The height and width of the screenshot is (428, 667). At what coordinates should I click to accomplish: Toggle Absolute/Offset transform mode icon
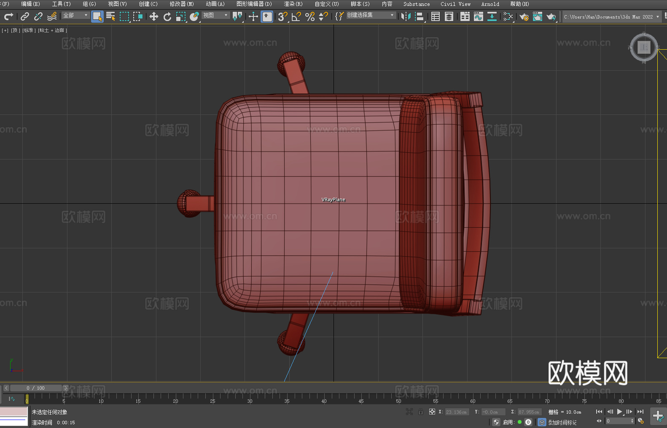tap(432, 412)
